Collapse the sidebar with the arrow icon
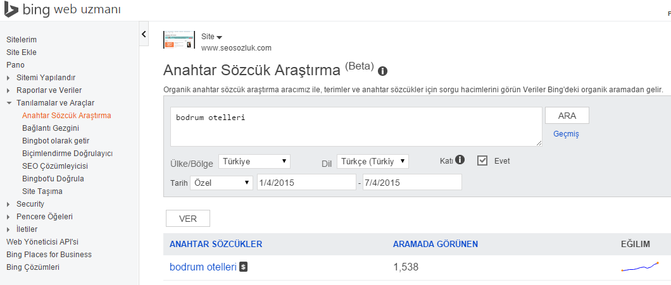 144,34
